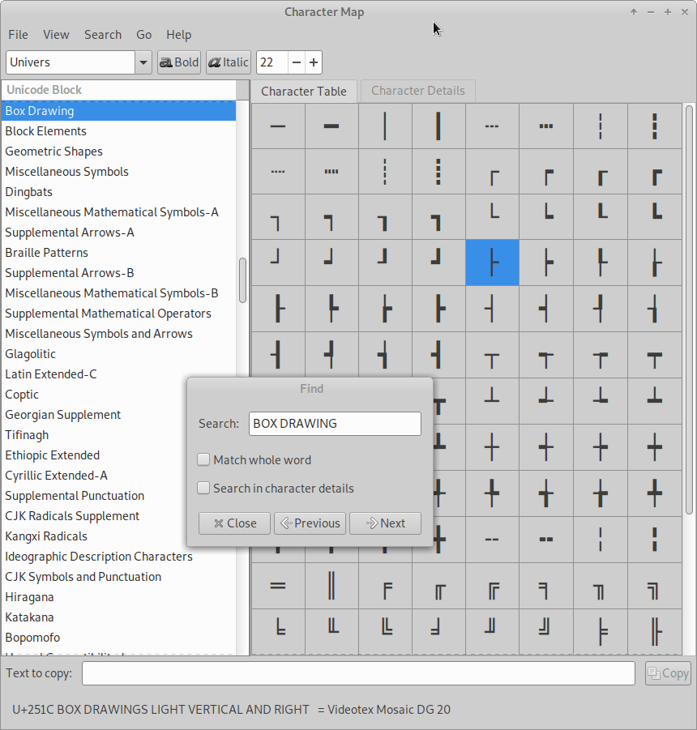Select Tifinagh block
Screen dimensions: 697x730
pyautogui.click(x=93, y=435)
